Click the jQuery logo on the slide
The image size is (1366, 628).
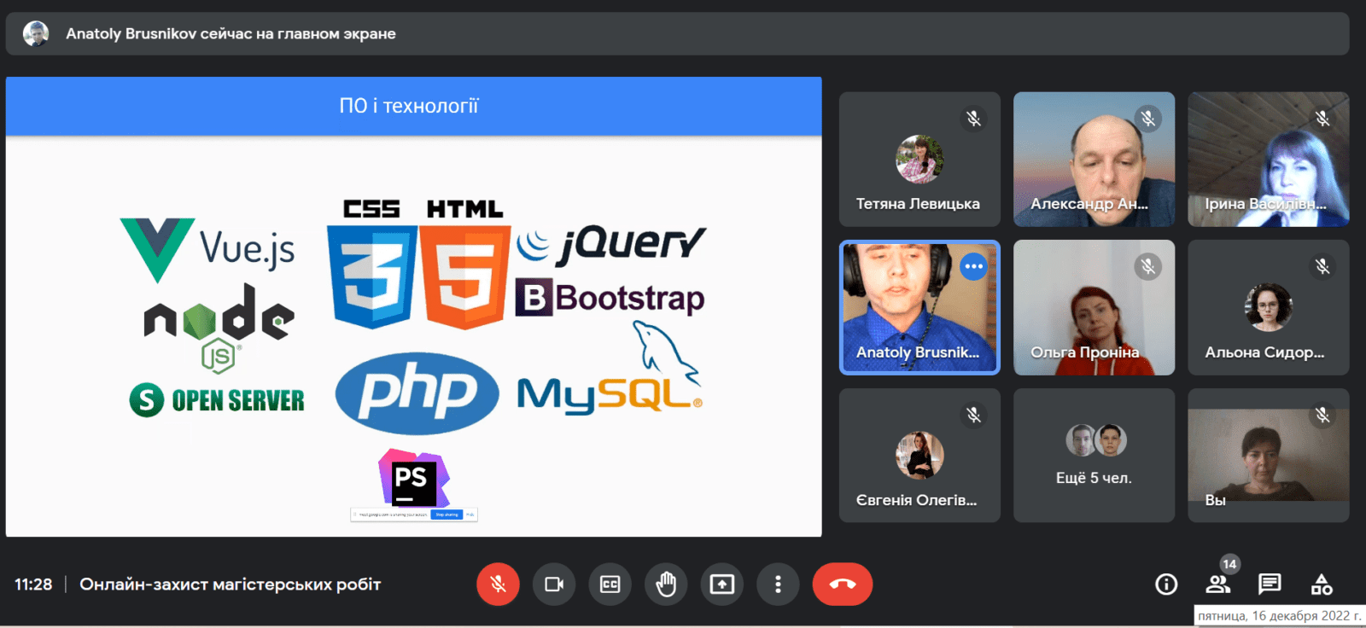[x=611, y=245]
